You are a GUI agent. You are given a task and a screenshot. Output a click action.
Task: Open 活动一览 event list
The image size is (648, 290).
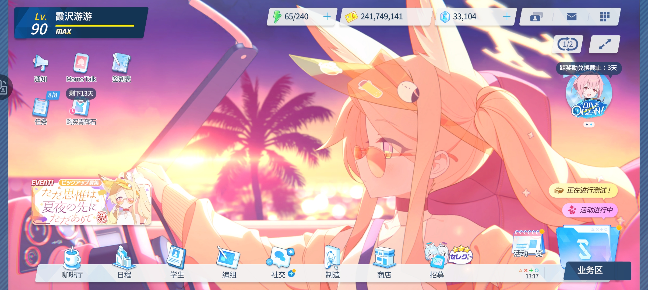tap(528, 244)
